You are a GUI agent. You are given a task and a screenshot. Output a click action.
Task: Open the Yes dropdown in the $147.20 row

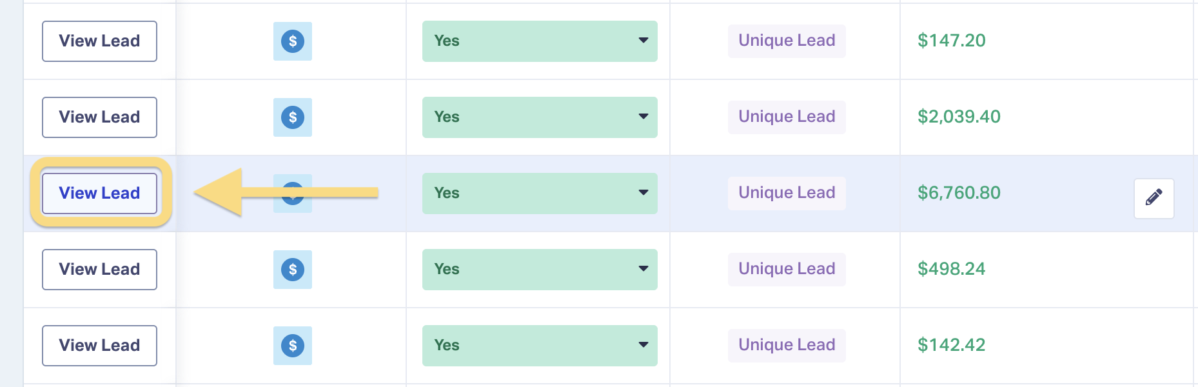540,41
